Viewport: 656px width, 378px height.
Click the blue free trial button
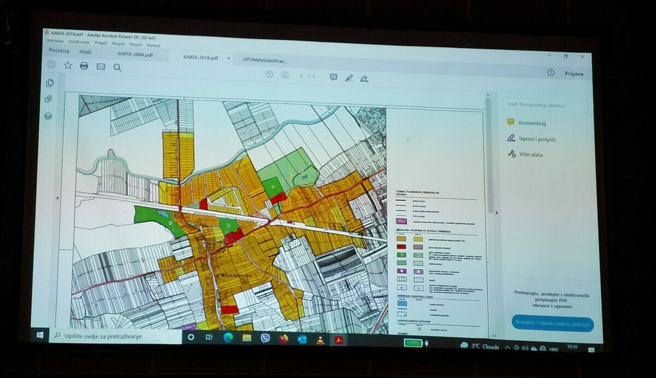[x=552, y=323]
